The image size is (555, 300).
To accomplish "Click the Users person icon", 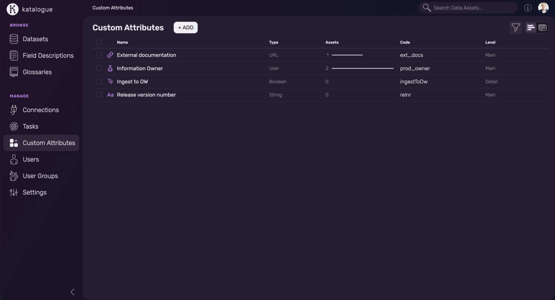I will coord(14,160).
